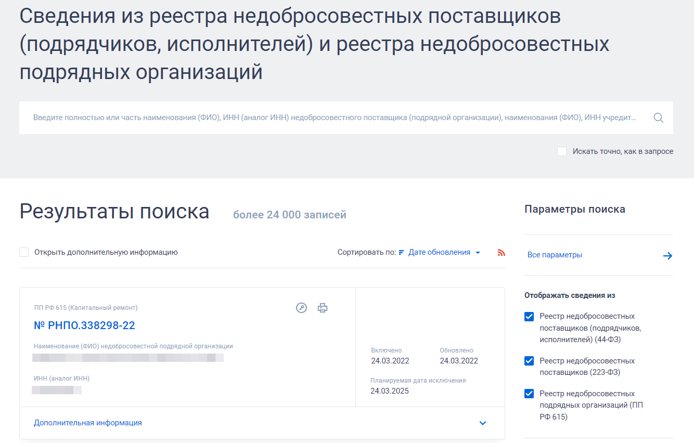The width and height of the screenshot is (694, 443).
Task: Click the Отображать сведения из heading
Action: [x=570, y=295]
